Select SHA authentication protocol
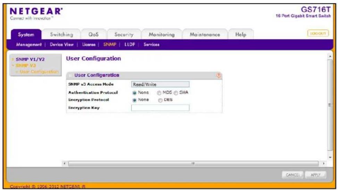338x190 pixels. click(x=176, y=93)
